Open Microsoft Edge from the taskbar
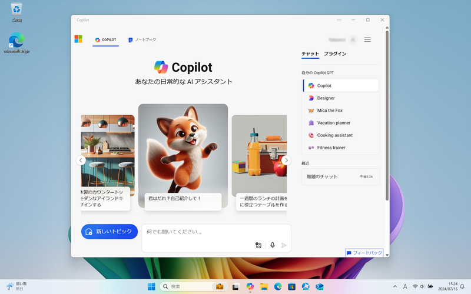This screenshot has width=471, height=294. tap(278, 286)
